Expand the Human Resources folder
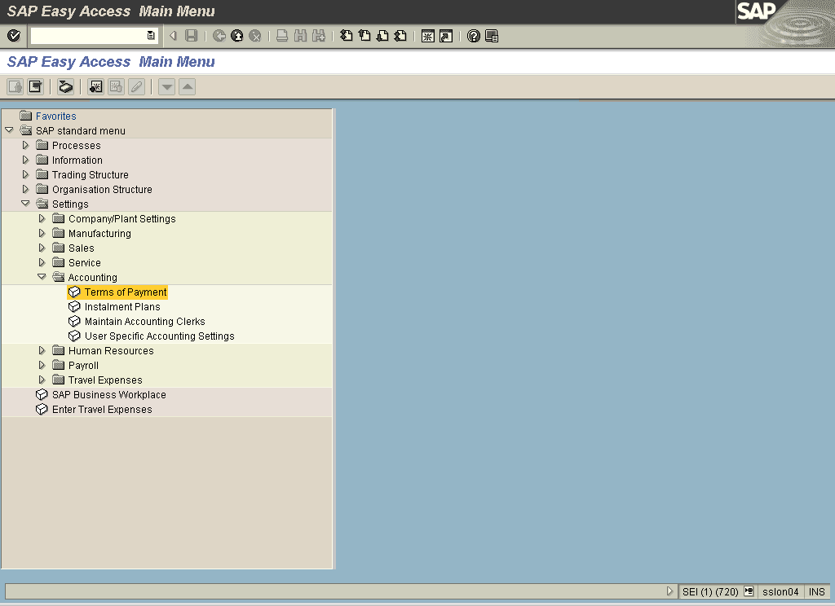This screenshot has height=606, width=835. point(42,350)
